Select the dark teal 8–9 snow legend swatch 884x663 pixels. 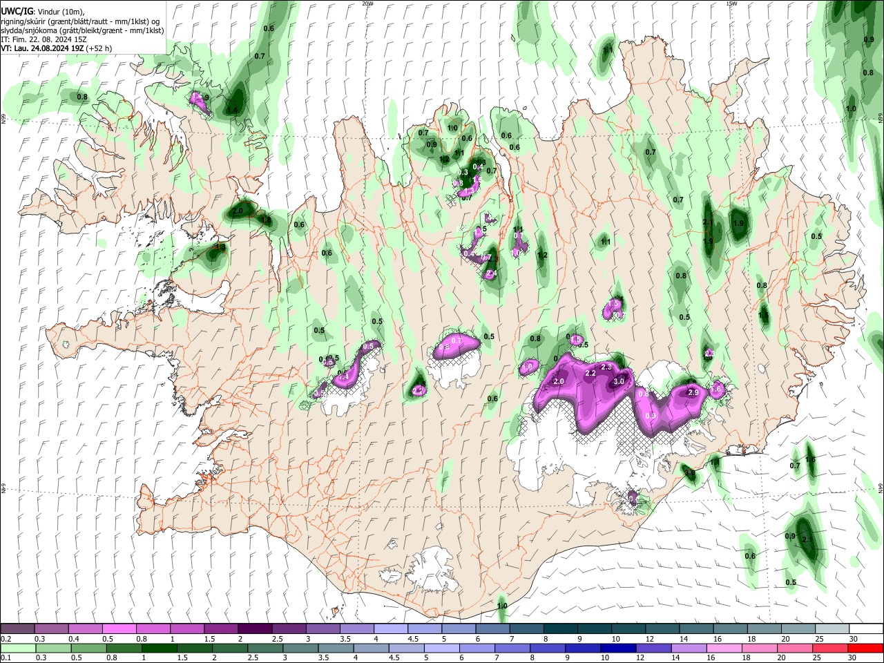click(x=559, y=628)
